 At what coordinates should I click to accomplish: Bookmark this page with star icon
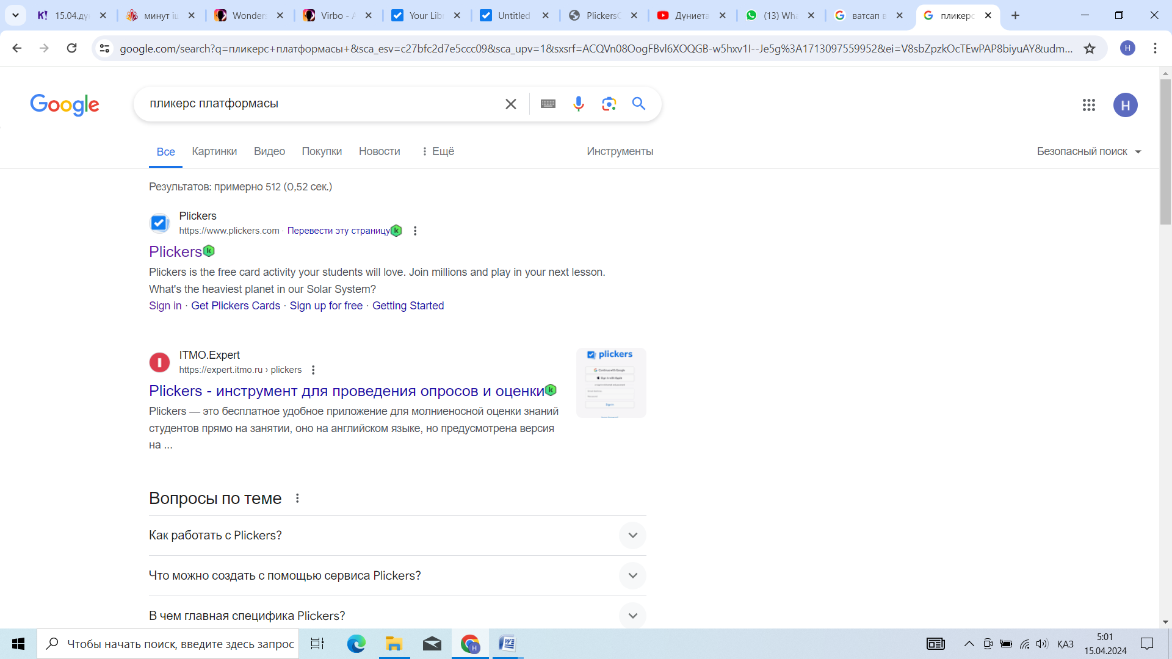tap(1090, 48)
